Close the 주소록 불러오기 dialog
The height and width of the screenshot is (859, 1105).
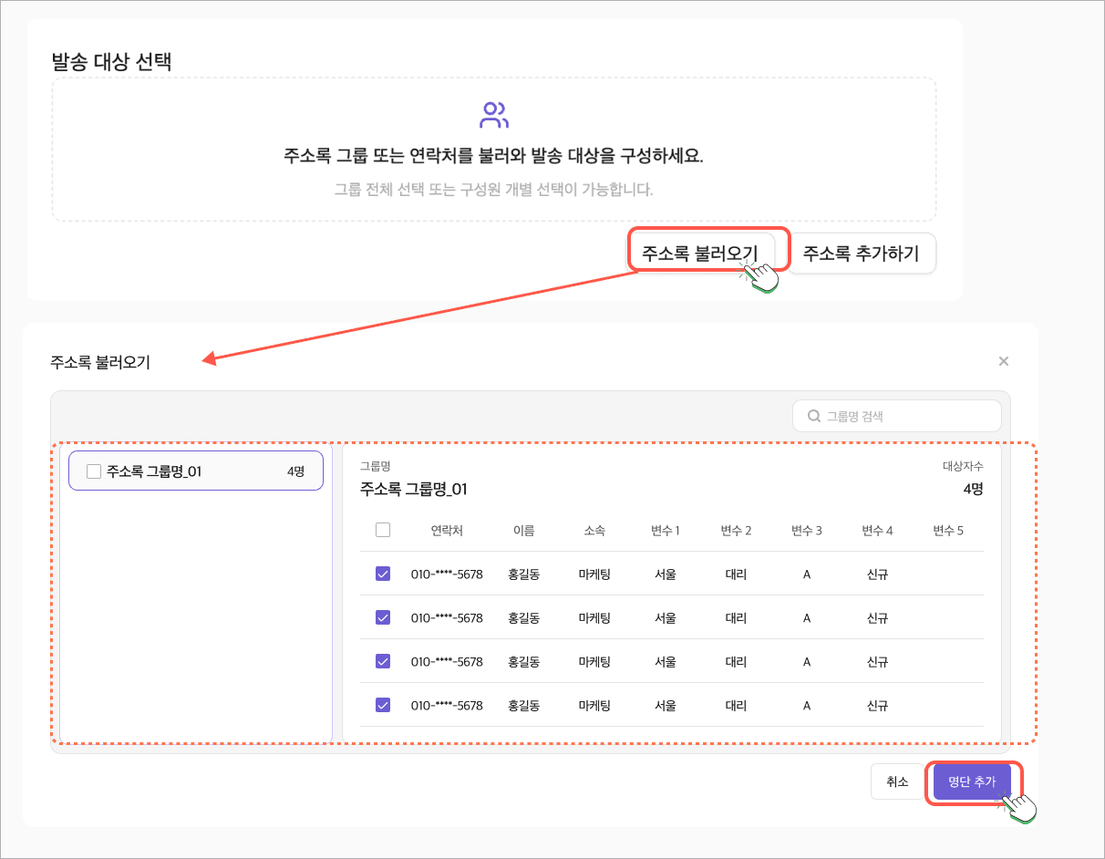click(1004, 361)
